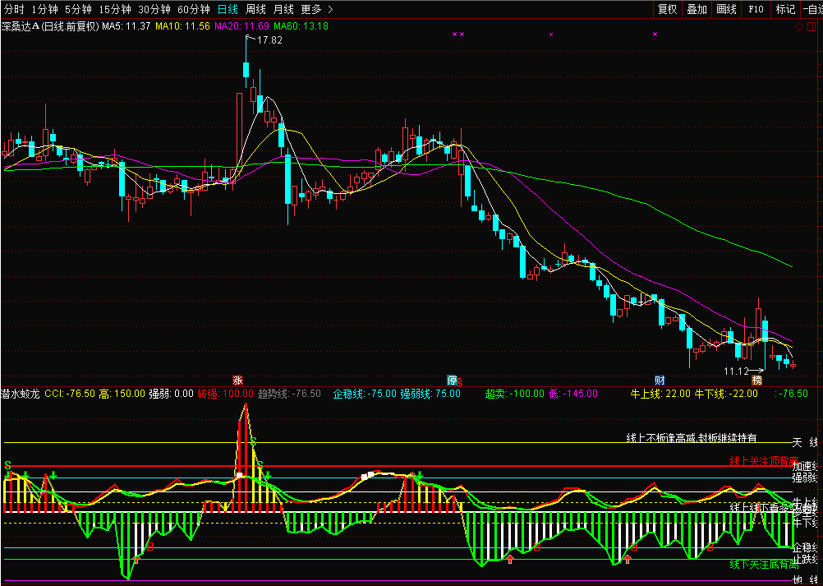The width and height of the screenshot is (823, 586).
Task: Click the 强弱线: 75.00 indicator value
Action: [430, 394]
